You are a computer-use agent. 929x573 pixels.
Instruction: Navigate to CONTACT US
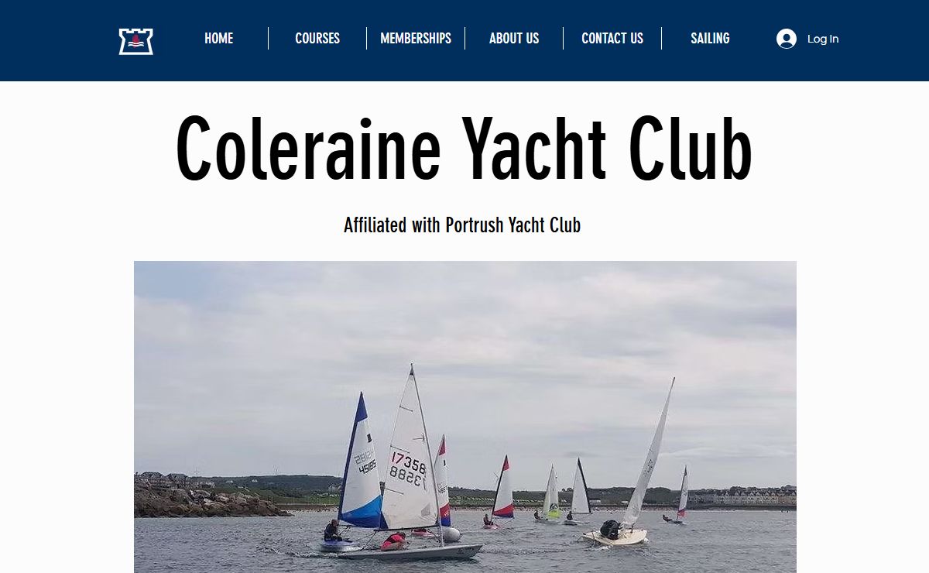pyautogui.click(x=612, y=38)
